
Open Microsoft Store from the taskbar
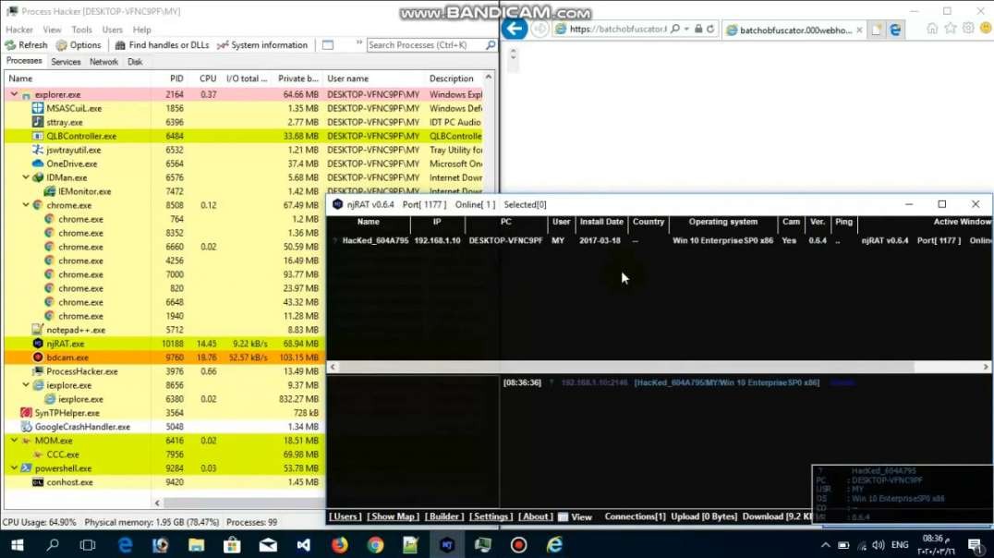[x=232, y=545]
